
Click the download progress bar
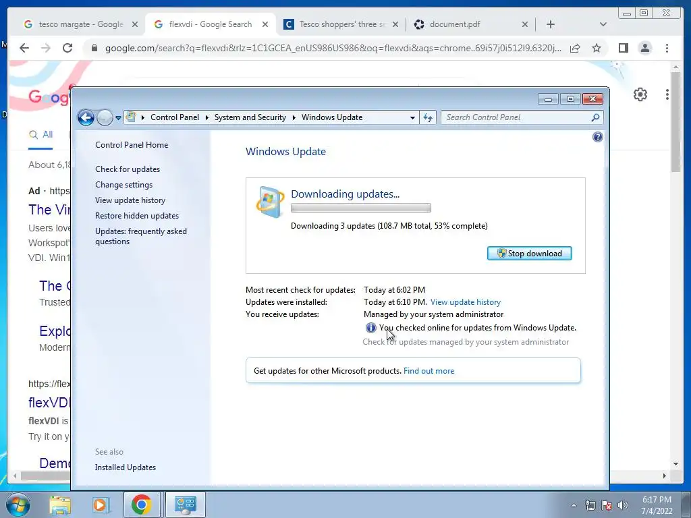point(361,208)
